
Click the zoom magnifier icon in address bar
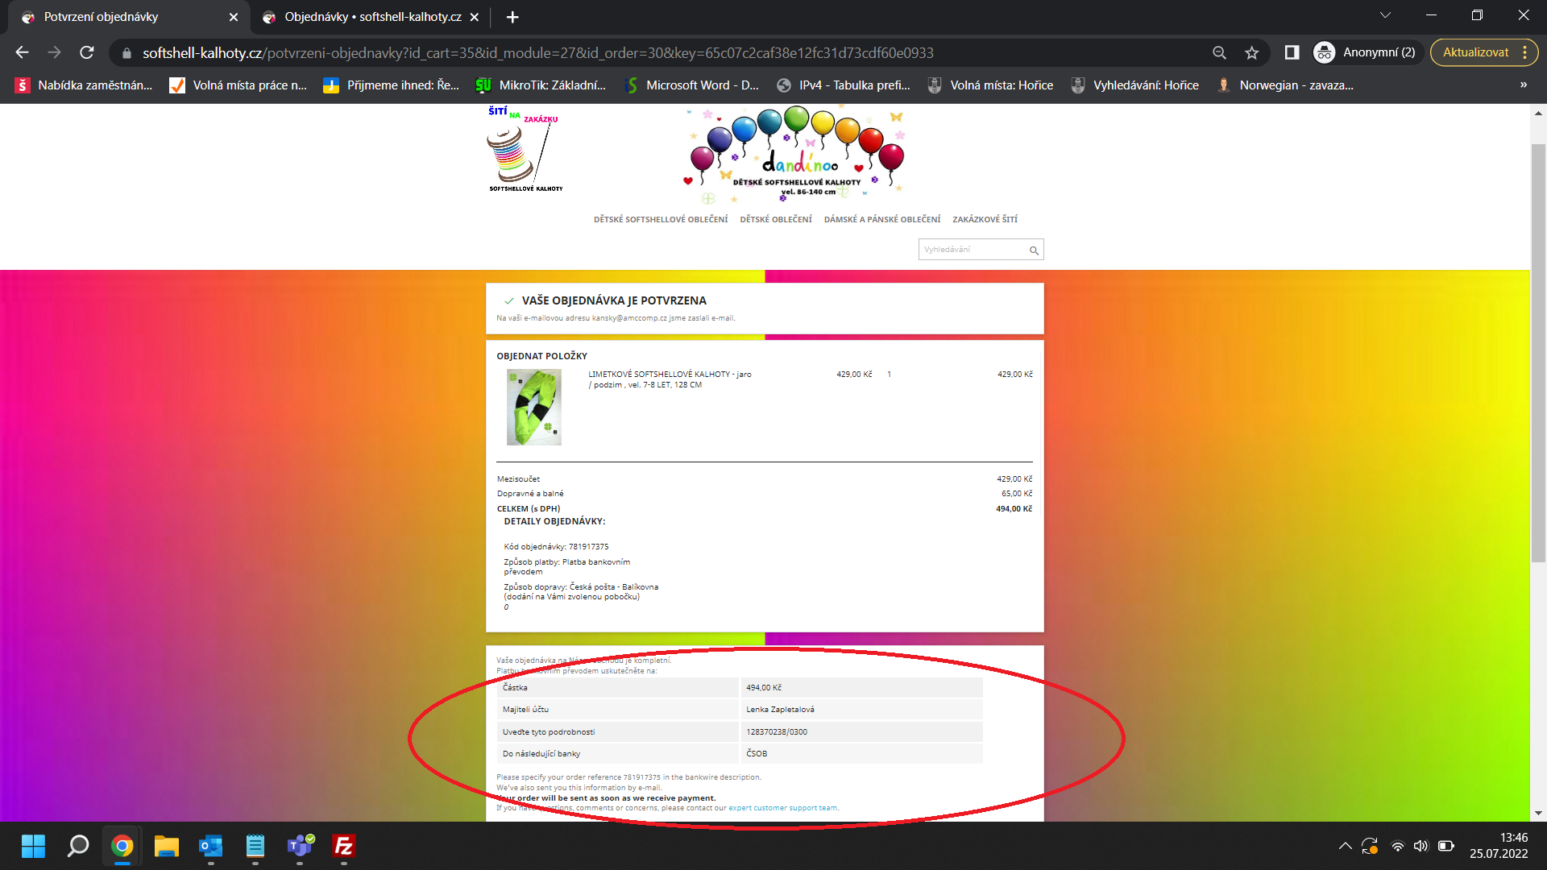tap(1219, 52)
